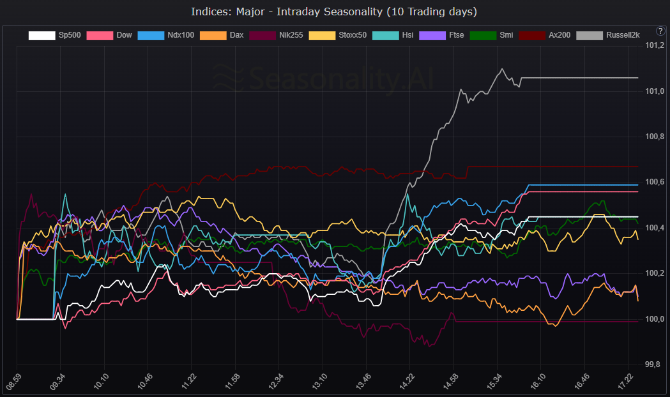Toggle the Stoxx50 series label
The width and height of the screenshot is (670, 397).
click(353, 35)
